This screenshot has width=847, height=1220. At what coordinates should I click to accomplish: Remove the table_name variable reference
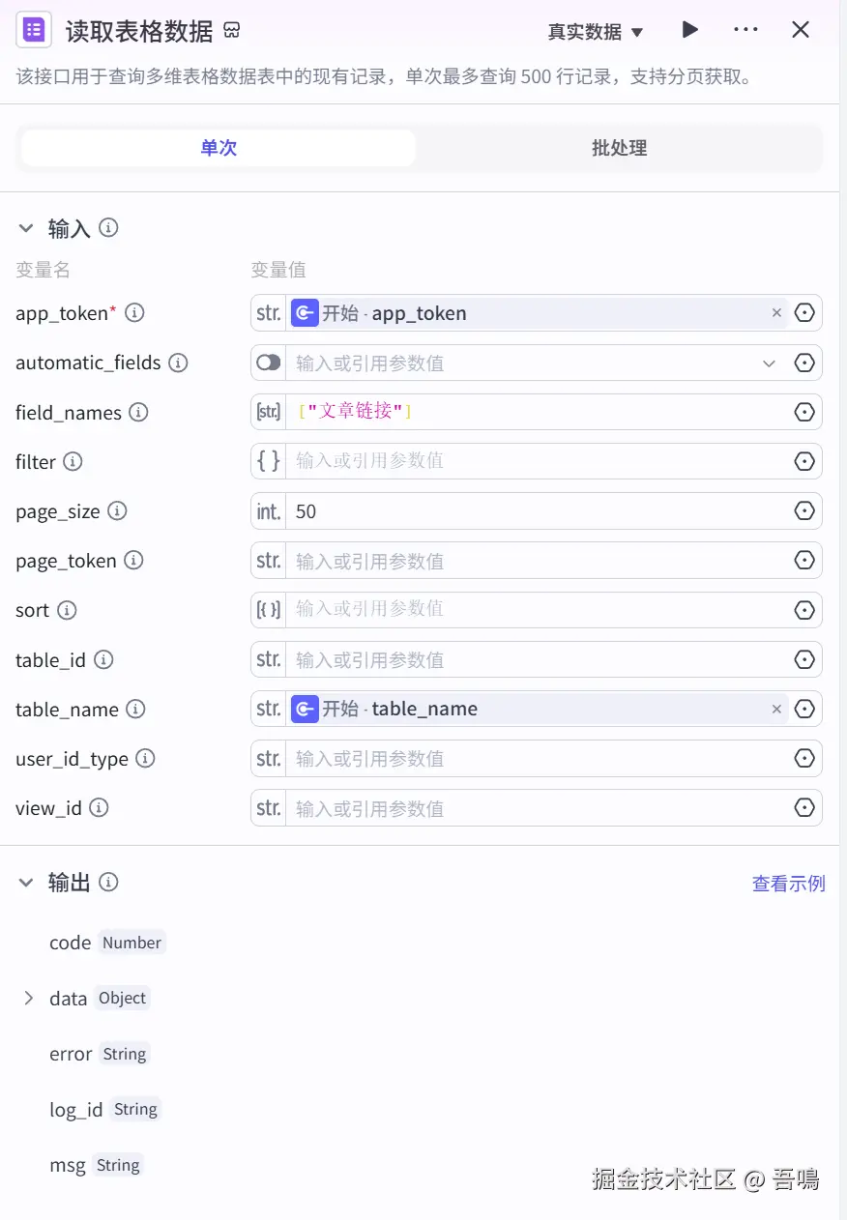point(776,710)
